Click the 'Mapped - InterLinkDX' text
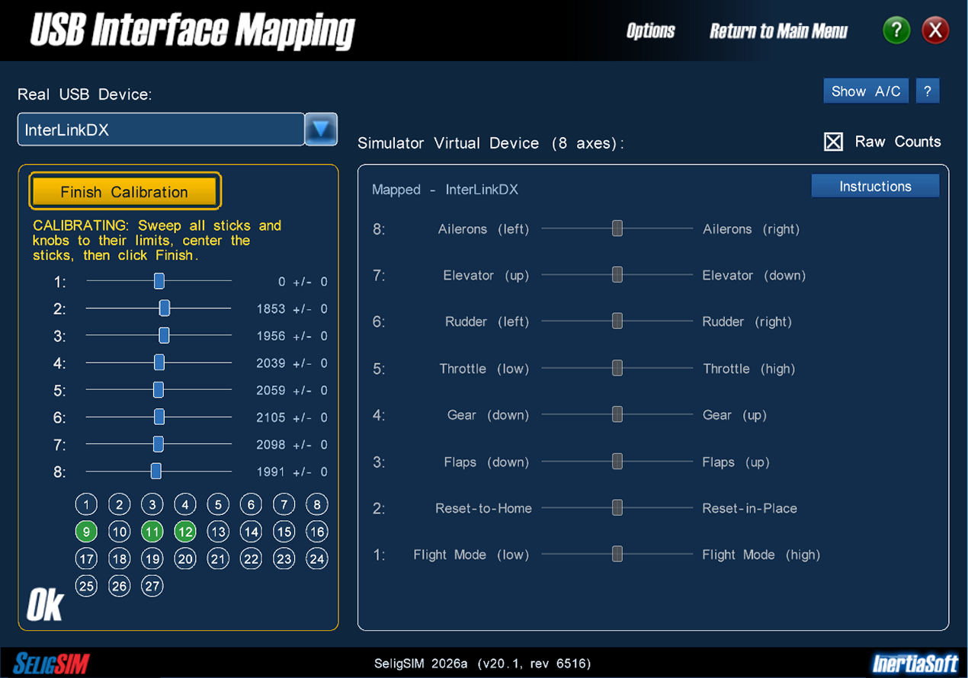The height and width of the screenshot is (678, 968). point(445,190)
